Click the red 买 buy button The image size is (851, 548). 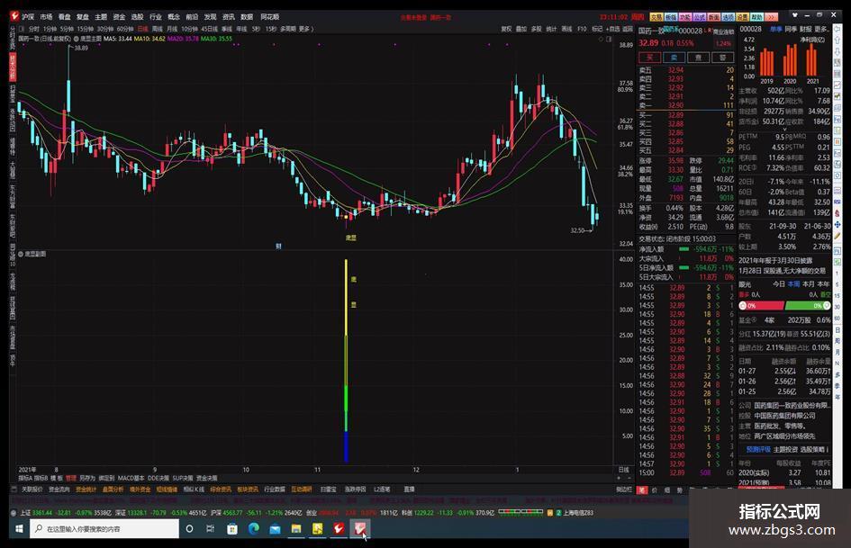(649, 57)
